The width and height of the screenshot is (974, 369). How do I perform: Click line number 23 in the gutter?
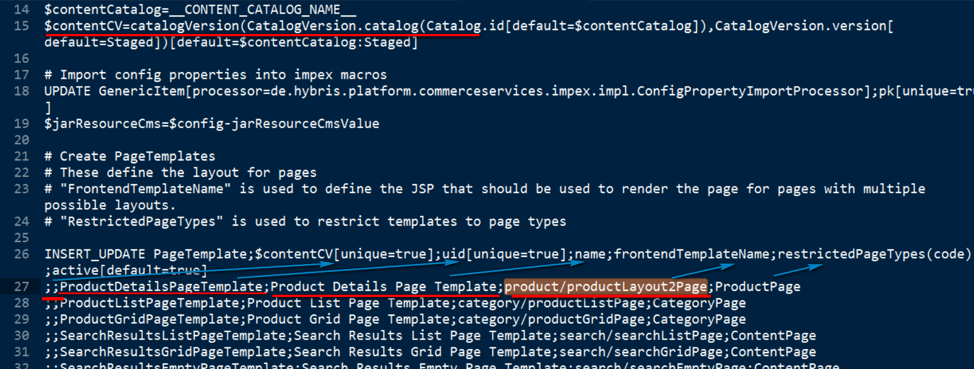[22, 189]
